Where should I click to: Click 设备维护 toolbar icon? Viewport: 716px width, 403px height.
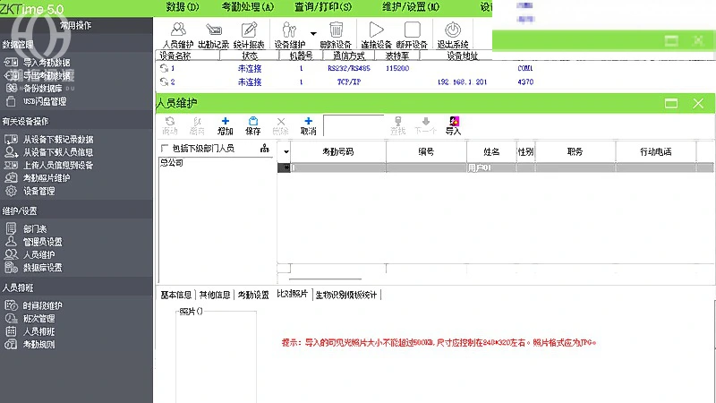(x=289, y=35)
